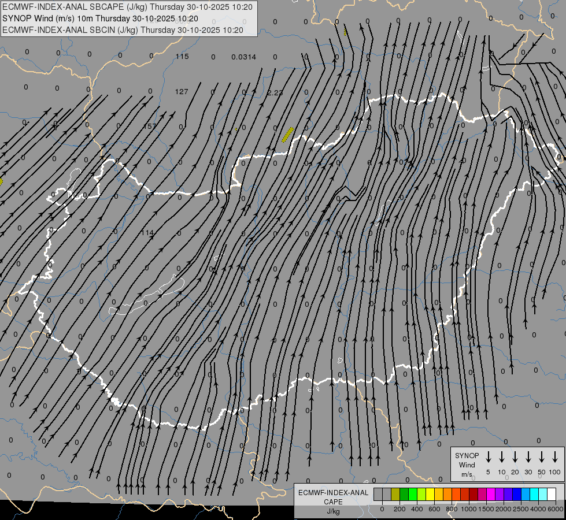Click Lake Balaton outline on the map
This screenshot has width=566, height=520.
(x=146, y=296)
